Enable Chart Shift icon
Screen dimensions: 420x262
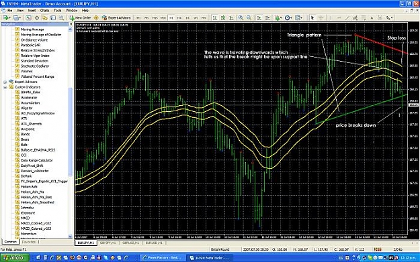[x=267, y=17]
